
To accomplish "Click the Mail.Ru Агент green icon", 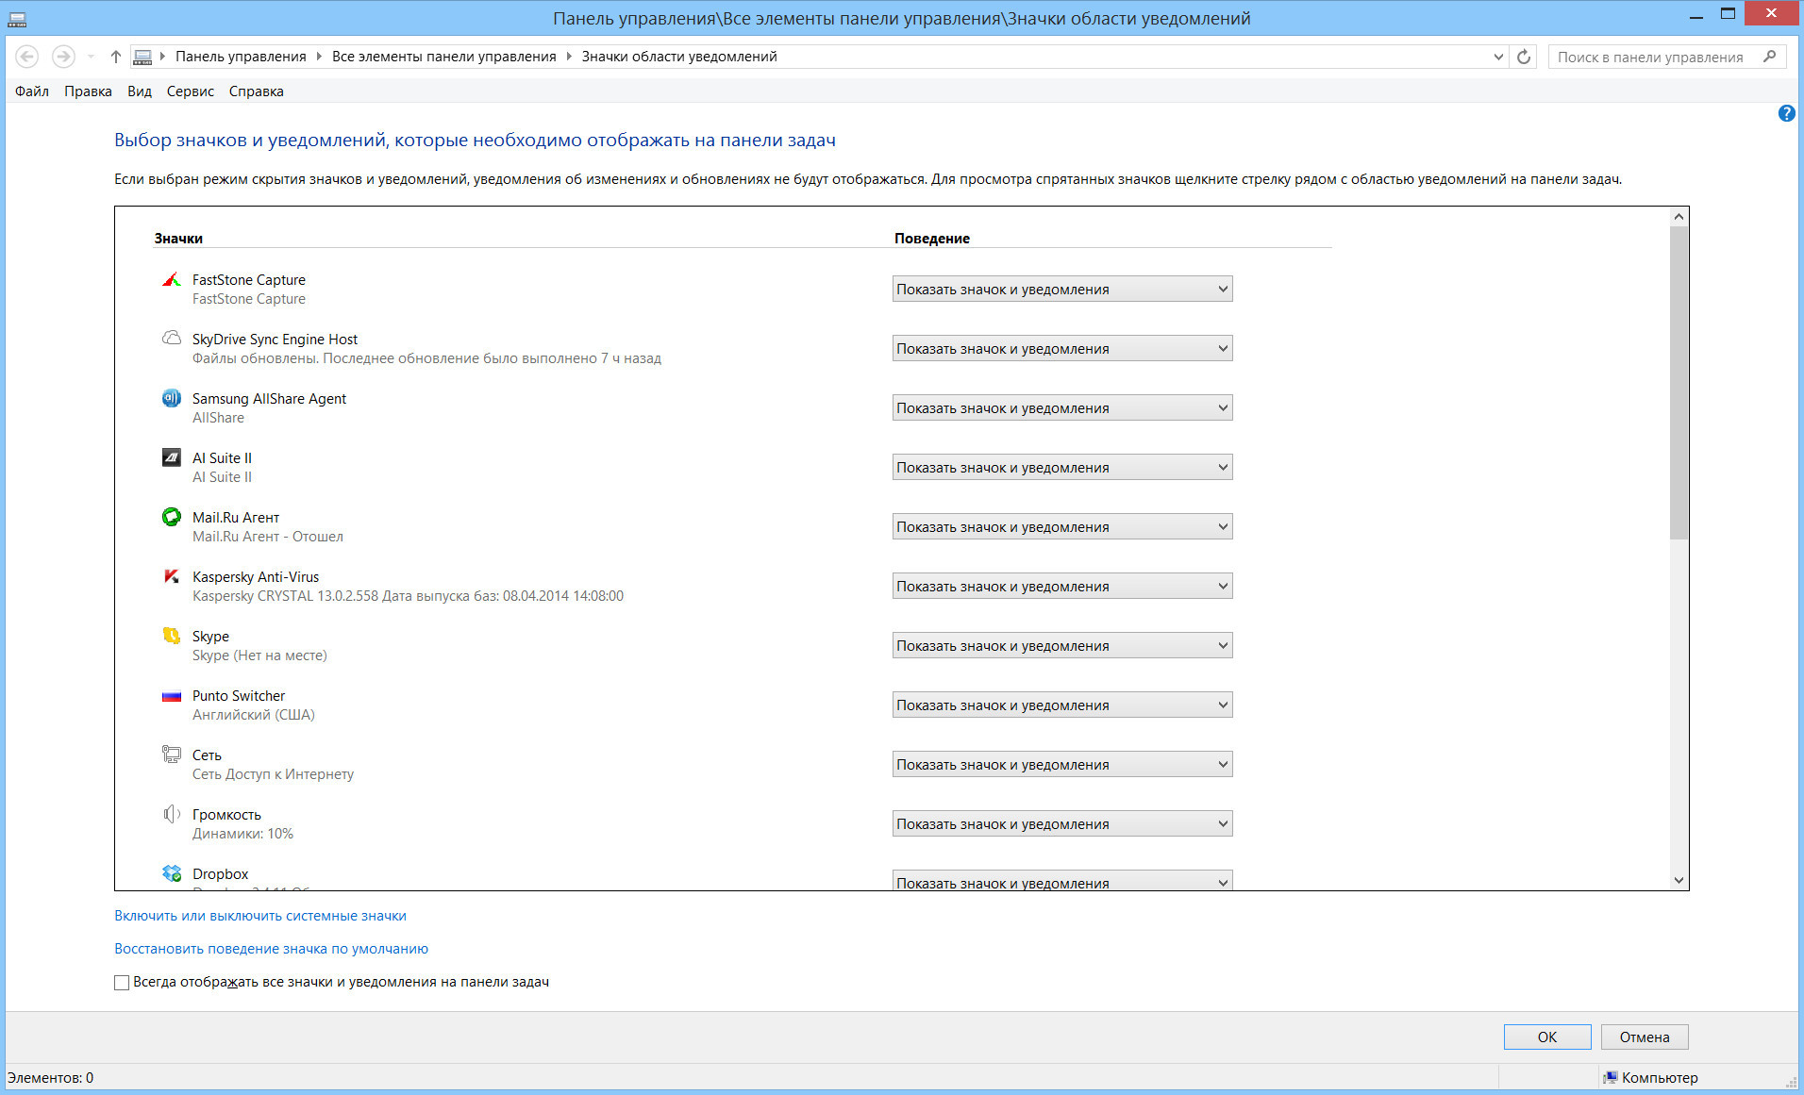I will 171,517.
